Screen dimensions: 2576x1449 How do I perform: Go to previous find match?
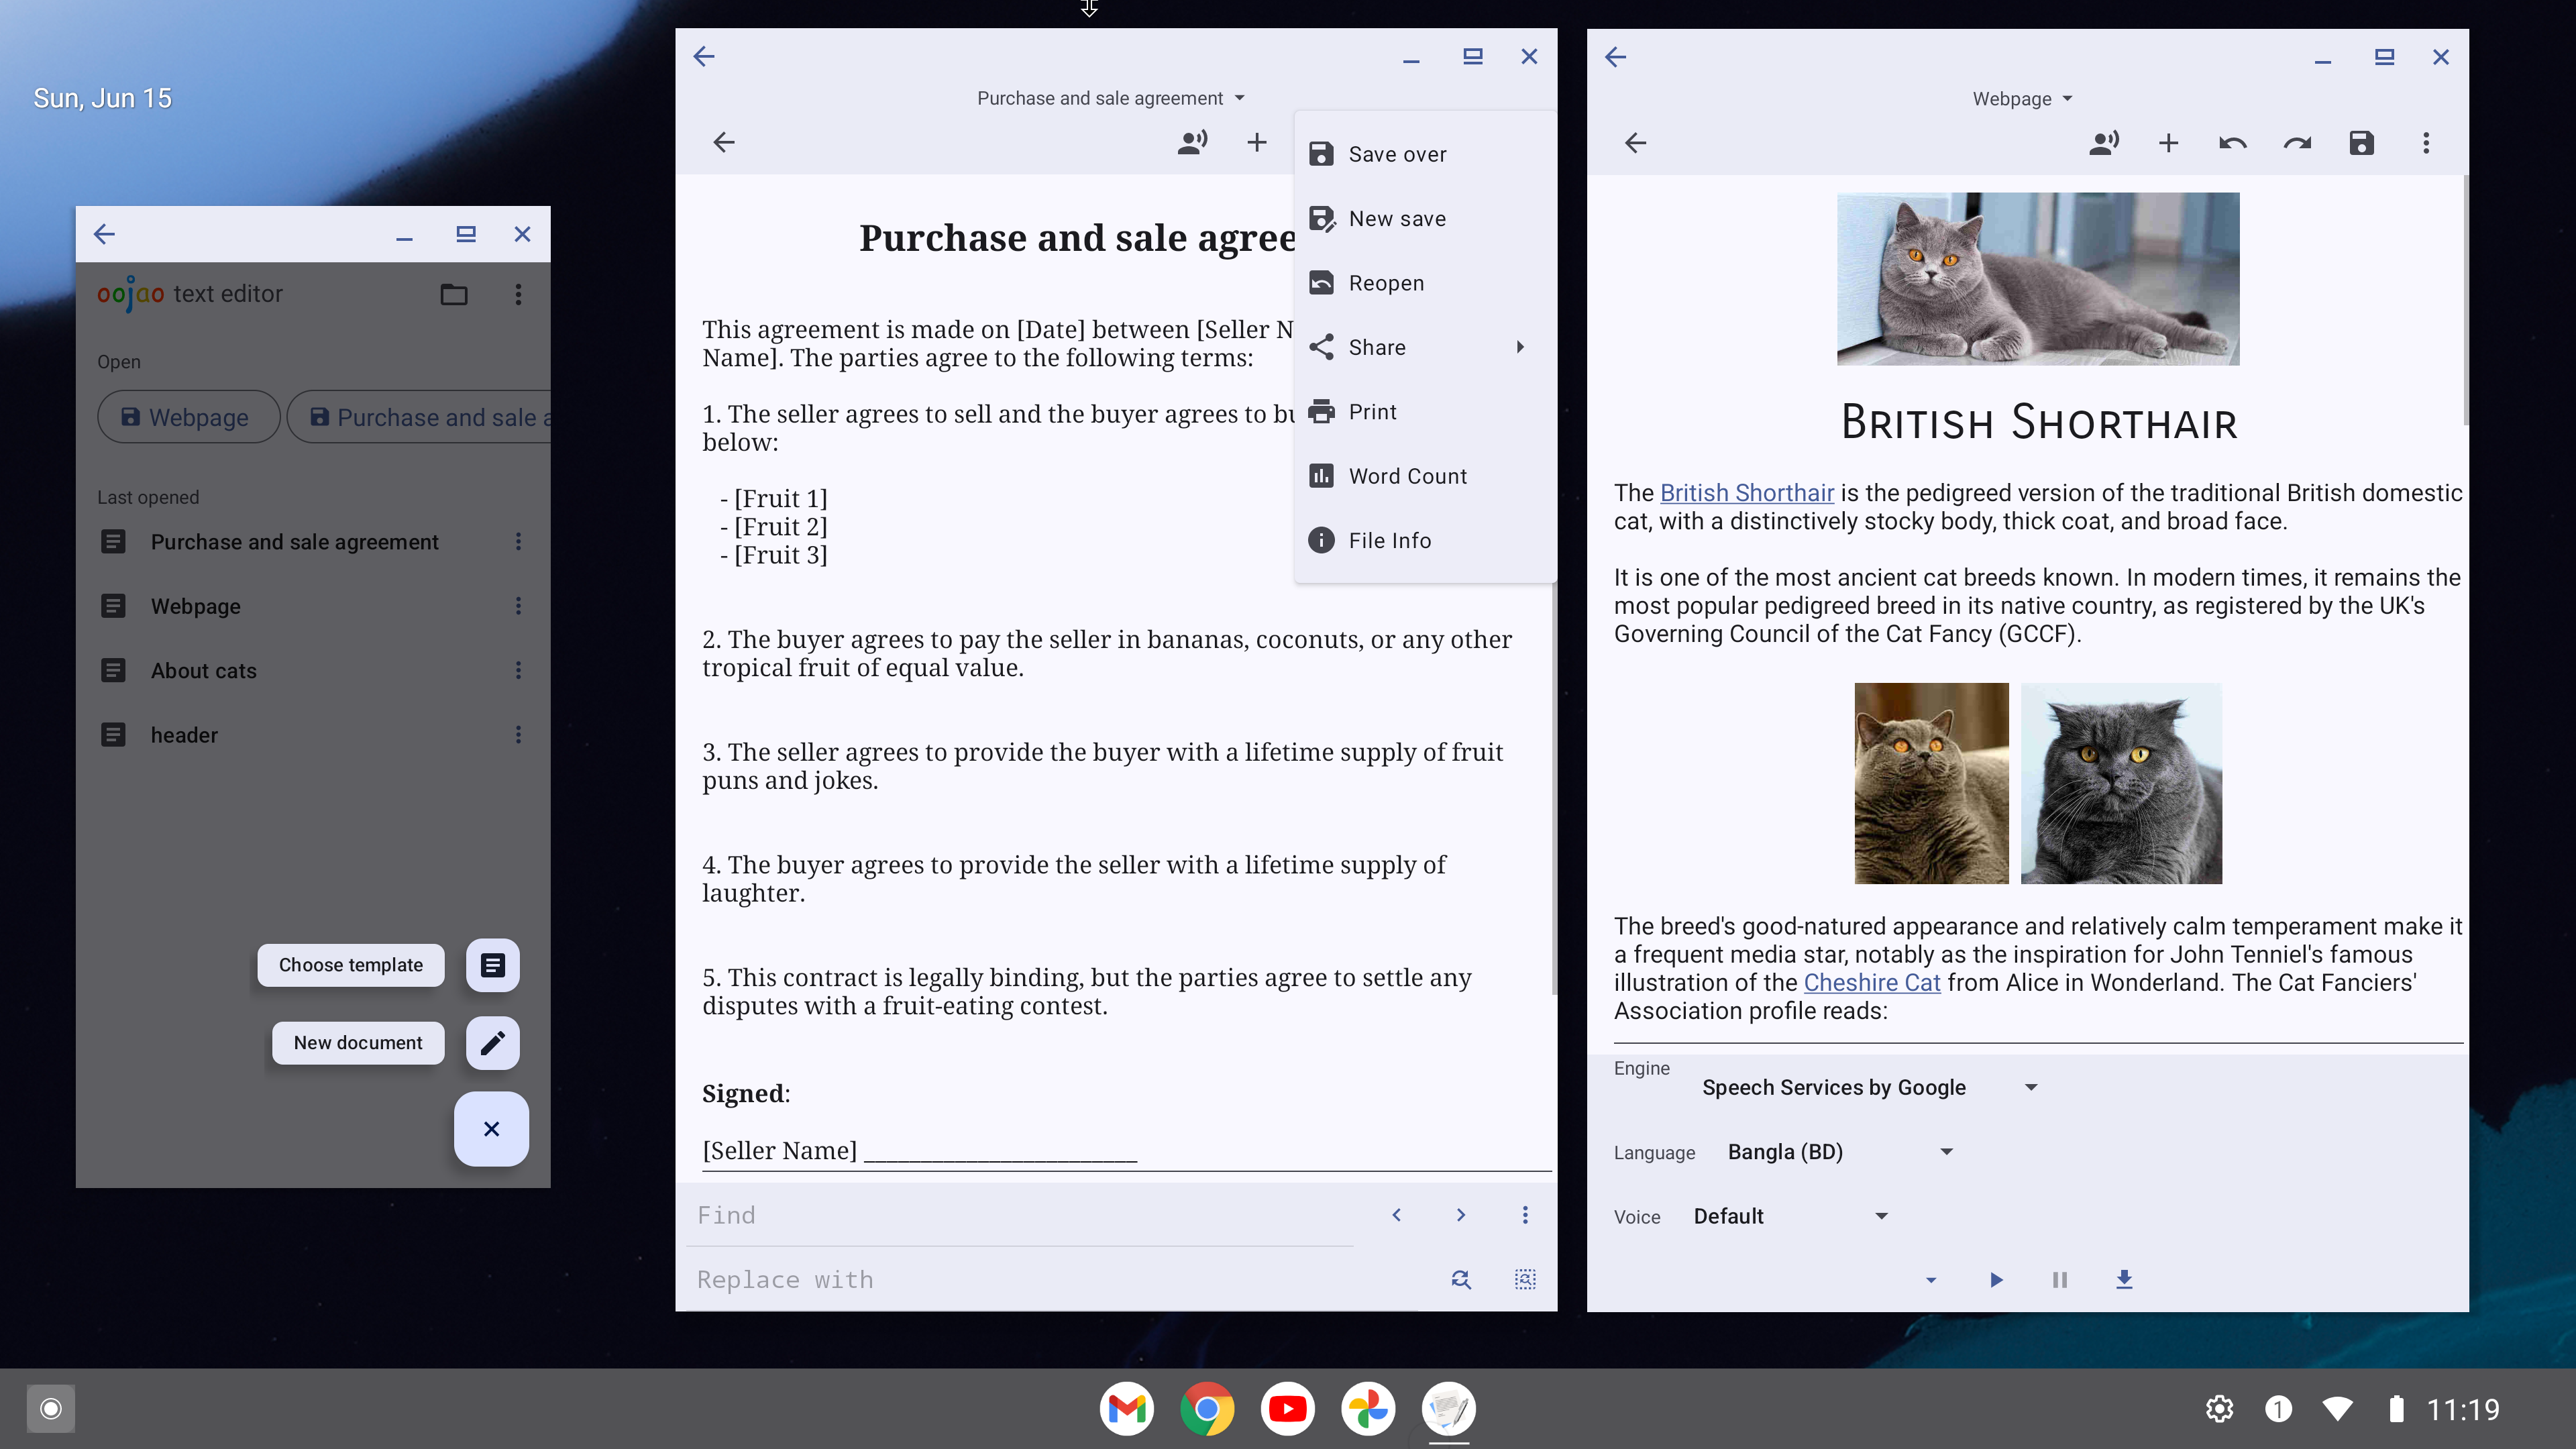point(1397,1215)
